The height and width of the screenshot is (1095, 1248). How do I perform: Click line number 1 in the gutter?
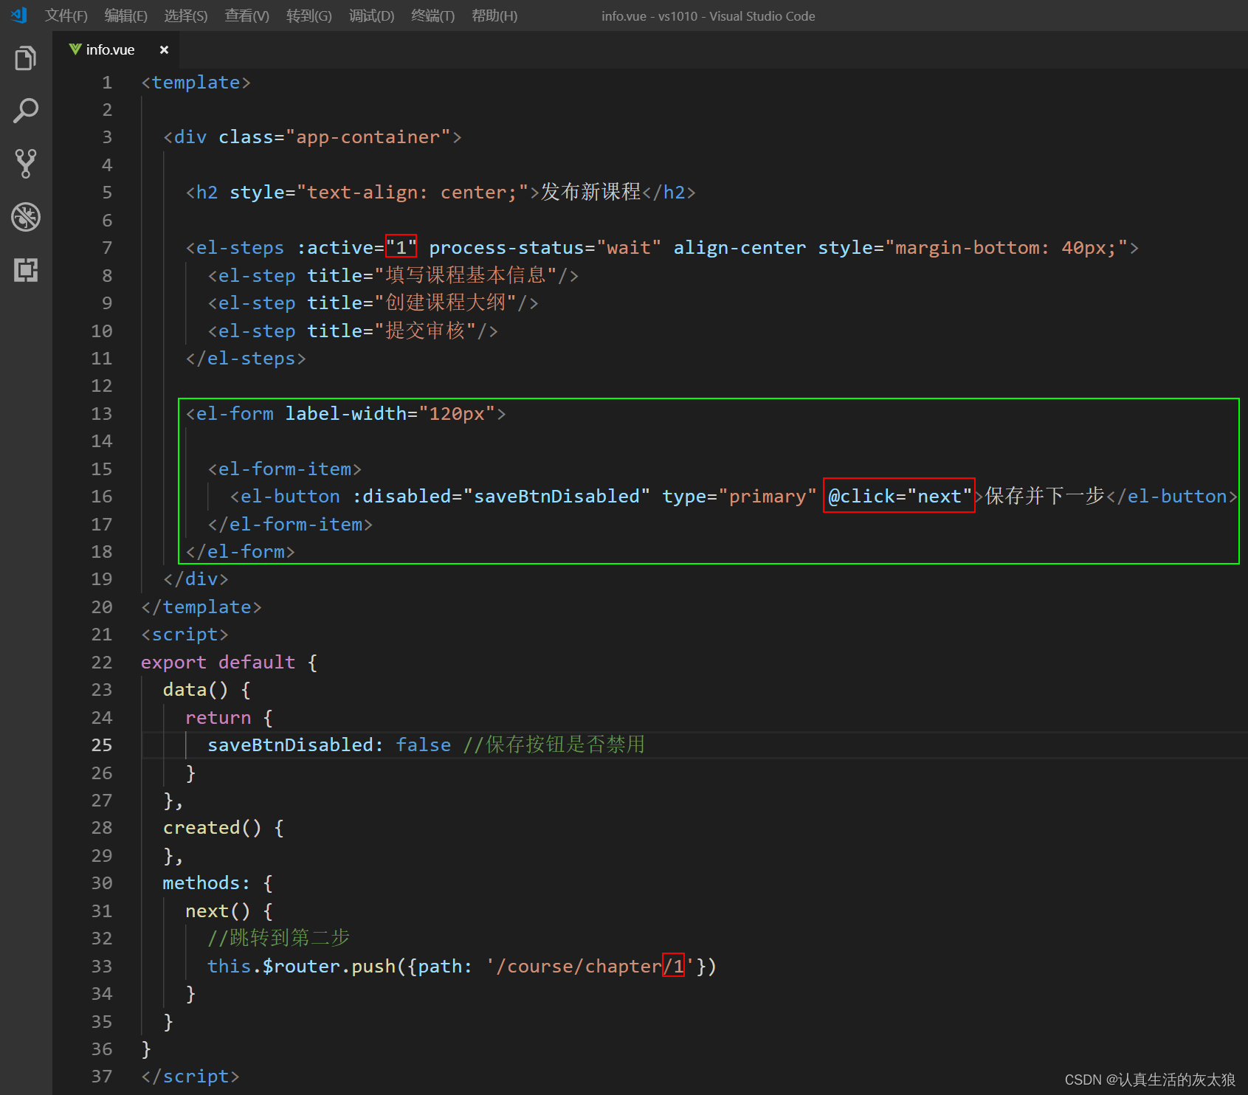tap(107, 83)
